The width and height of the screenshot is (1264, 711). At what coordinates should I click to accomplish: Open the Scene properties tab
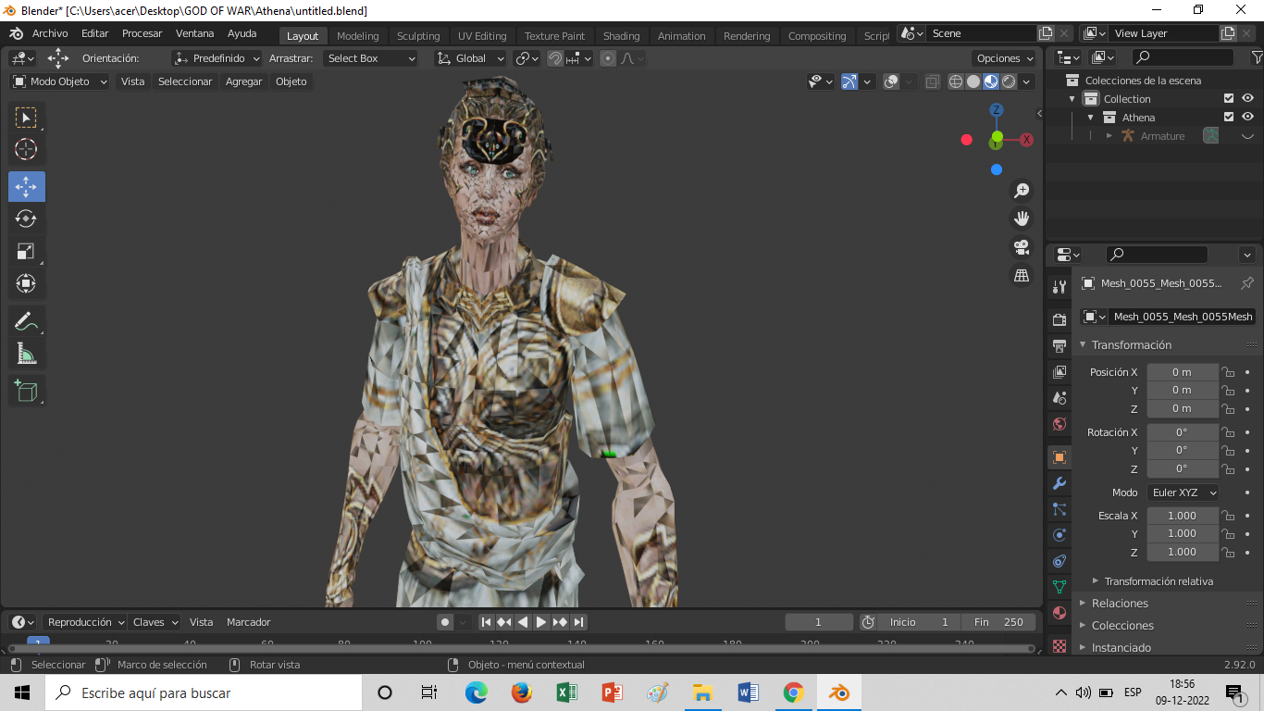point(1060,398)
